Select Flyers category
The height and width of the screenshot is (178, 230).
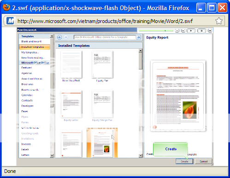click(25, 117)
